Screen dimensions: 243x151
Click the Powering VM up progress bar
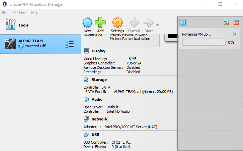(x=204, y=42)
